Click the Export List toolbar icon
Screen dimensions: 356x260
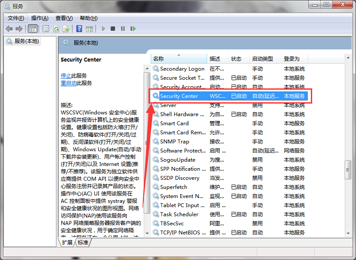[66, 29]
